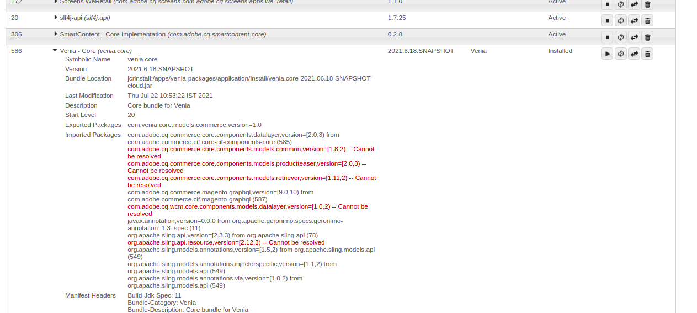Select com.venia.core.models.commerce,version=1.0 export
This screenshot has height=313, width=697.
point(194,125)
